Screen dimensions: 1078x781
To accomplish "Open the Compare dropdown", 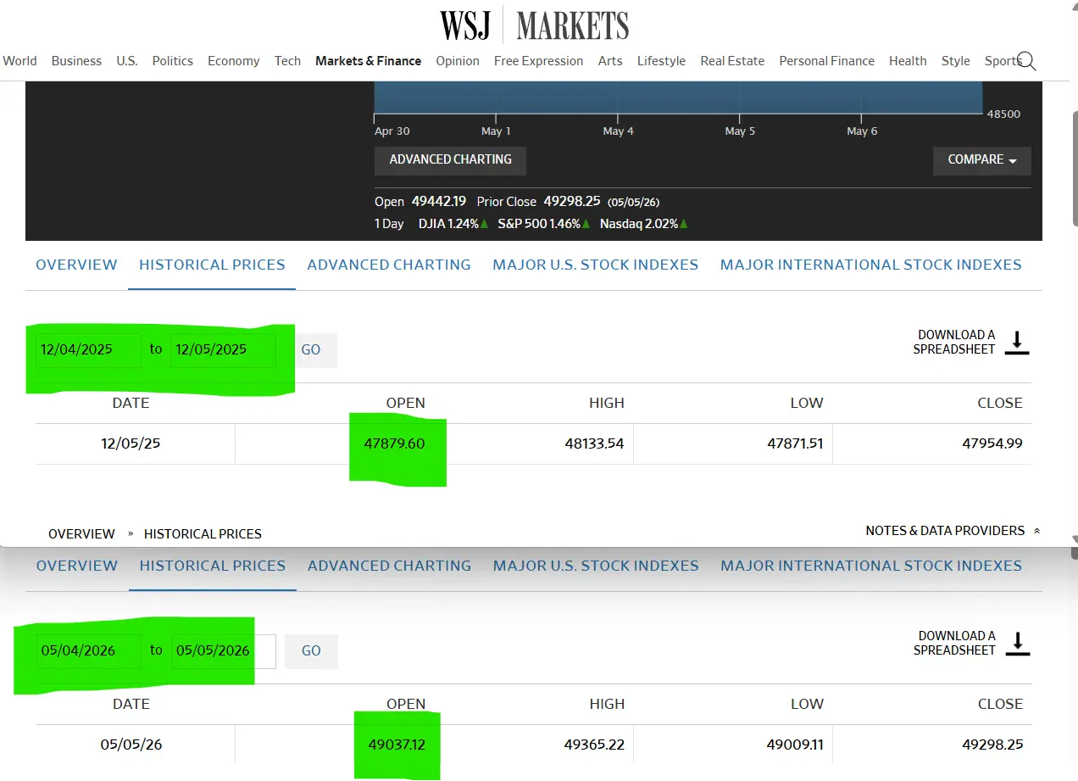I will pos(982,159).
